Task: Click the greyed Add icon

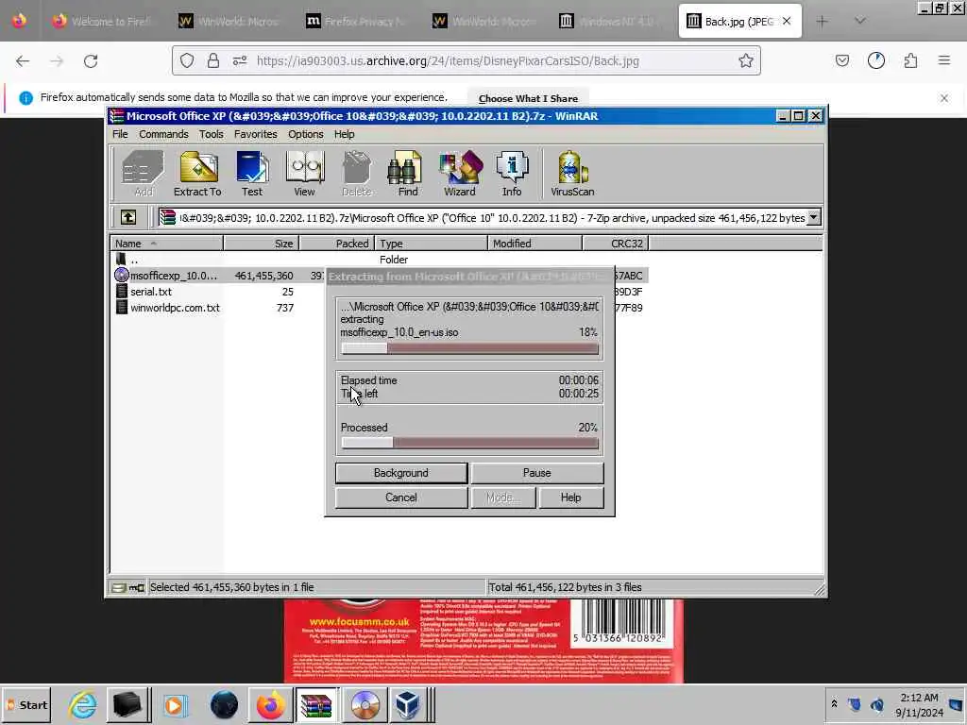Action: point(144,174)
